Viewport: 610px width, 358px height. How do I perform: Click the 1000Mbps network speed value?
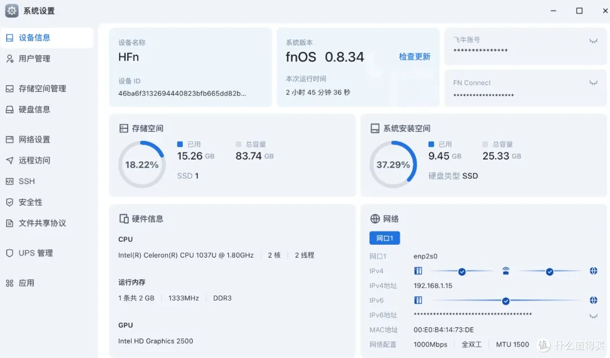(x=430, y=345)
